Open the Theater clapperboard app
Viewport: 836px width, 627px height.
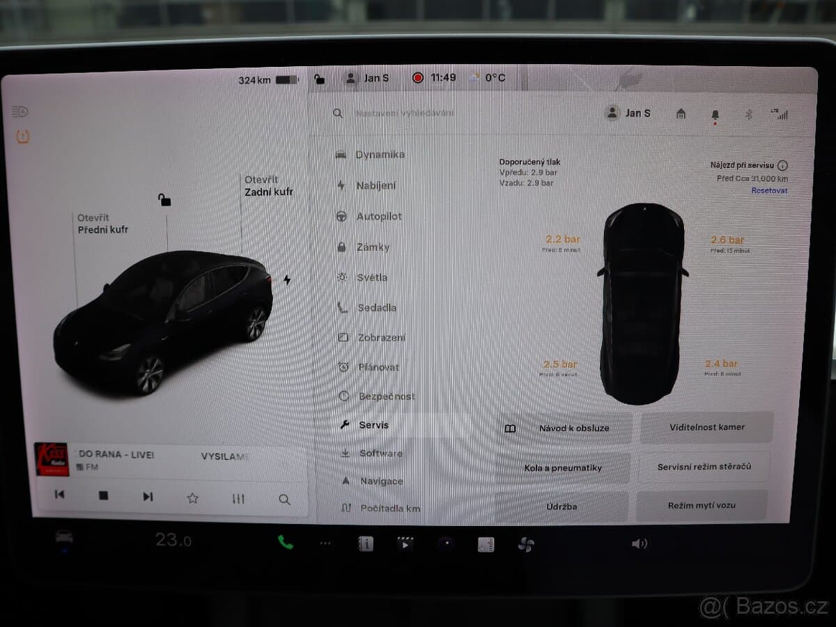(405, 544)
